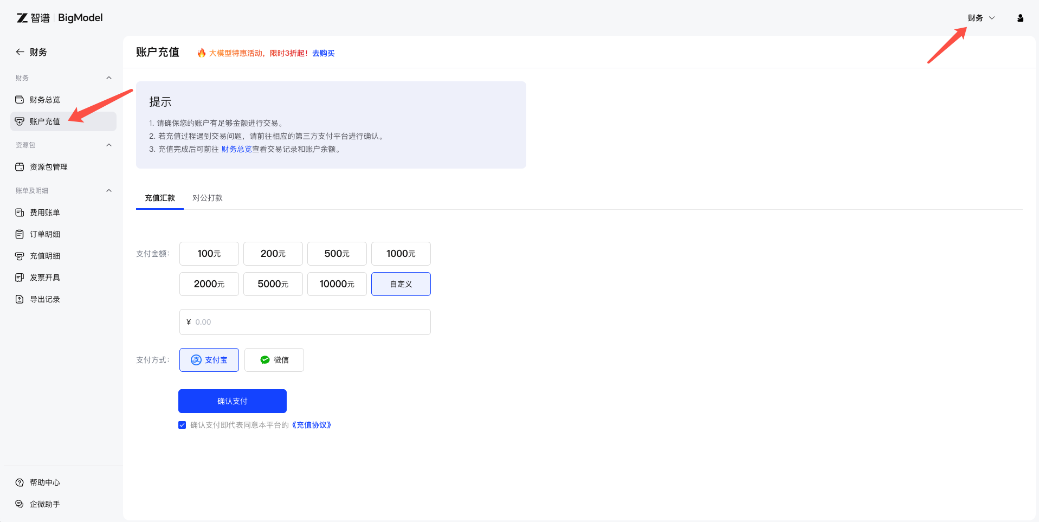Open 导出记录 in the sidebar
The width and height of the screenshot is (1039, 522).
click(x=63, y=299)
